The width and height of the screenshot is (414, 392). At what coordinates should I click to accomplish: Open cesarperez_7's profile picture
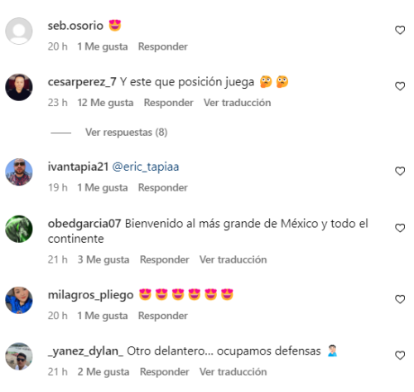coord(19,87)
